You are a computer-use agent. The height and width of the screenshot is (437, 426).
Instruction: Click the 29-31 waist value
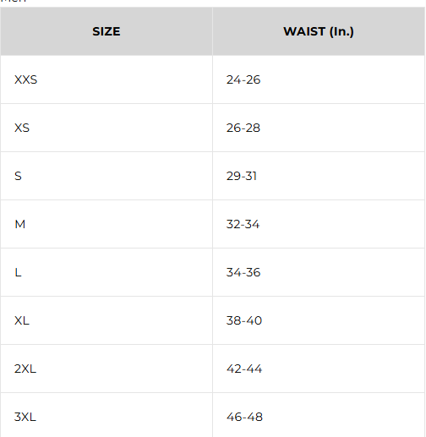click(x=242, y=176)
